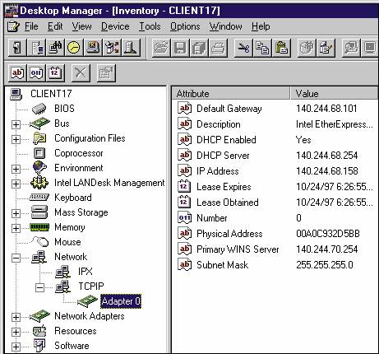Select the Lease Expires attribute row
The image size is (379, 354).
[x=275, y=187]
